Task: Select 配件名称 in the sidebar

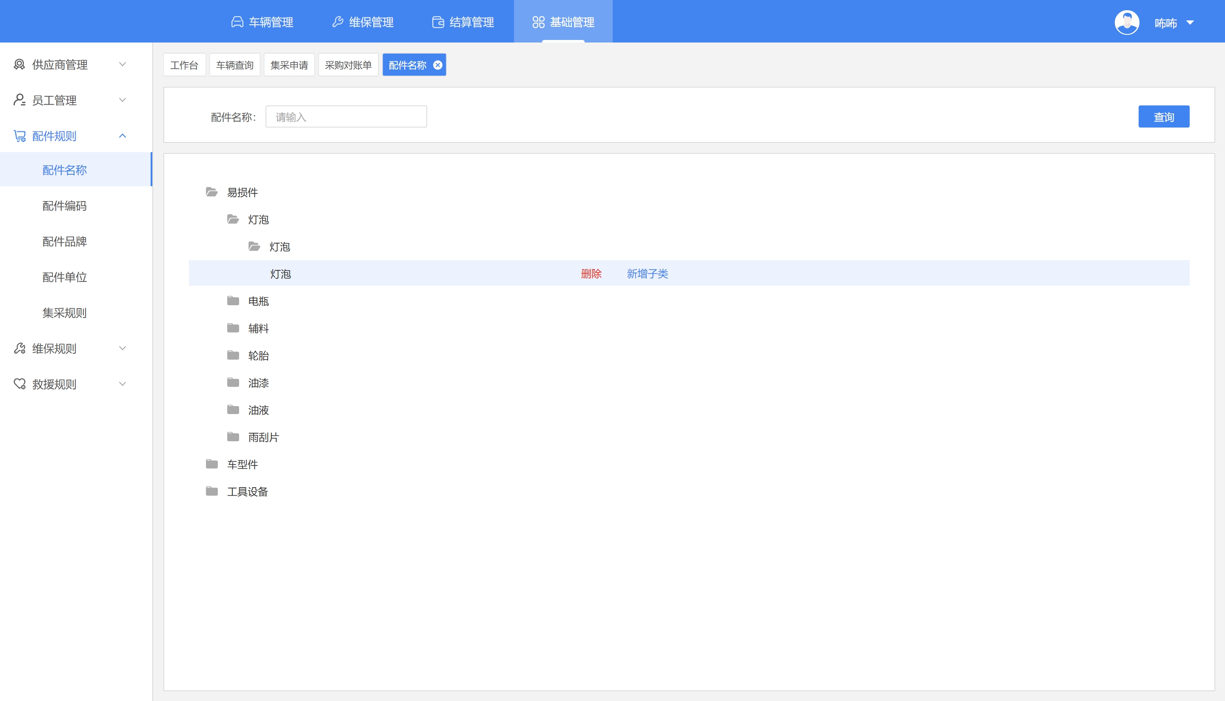Action: click(x=76, y=170)
